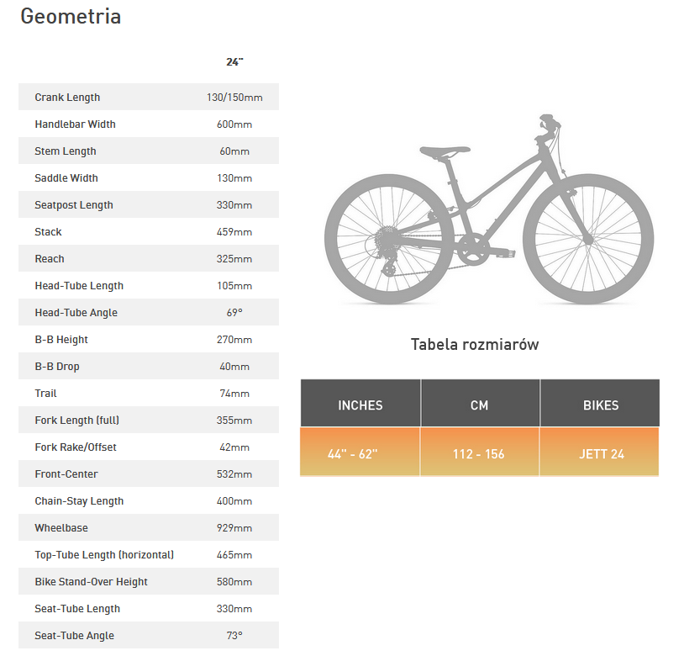
Task: Select the Handlebar Width row label
Action: point(75,124)
